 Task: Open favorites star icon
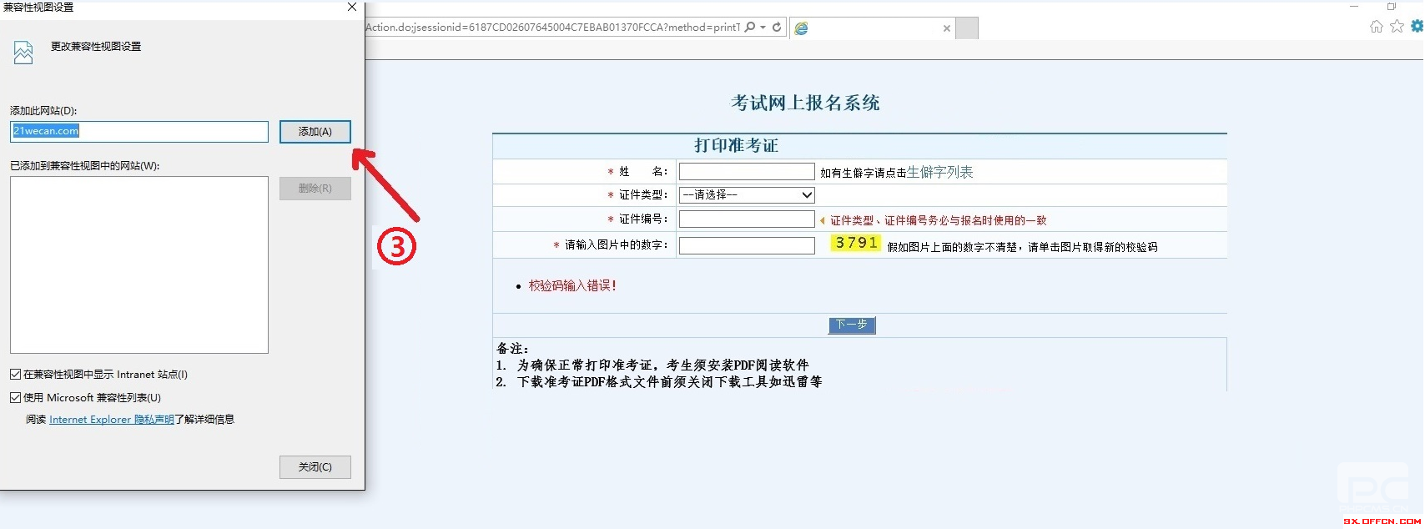pos(1397,27)
